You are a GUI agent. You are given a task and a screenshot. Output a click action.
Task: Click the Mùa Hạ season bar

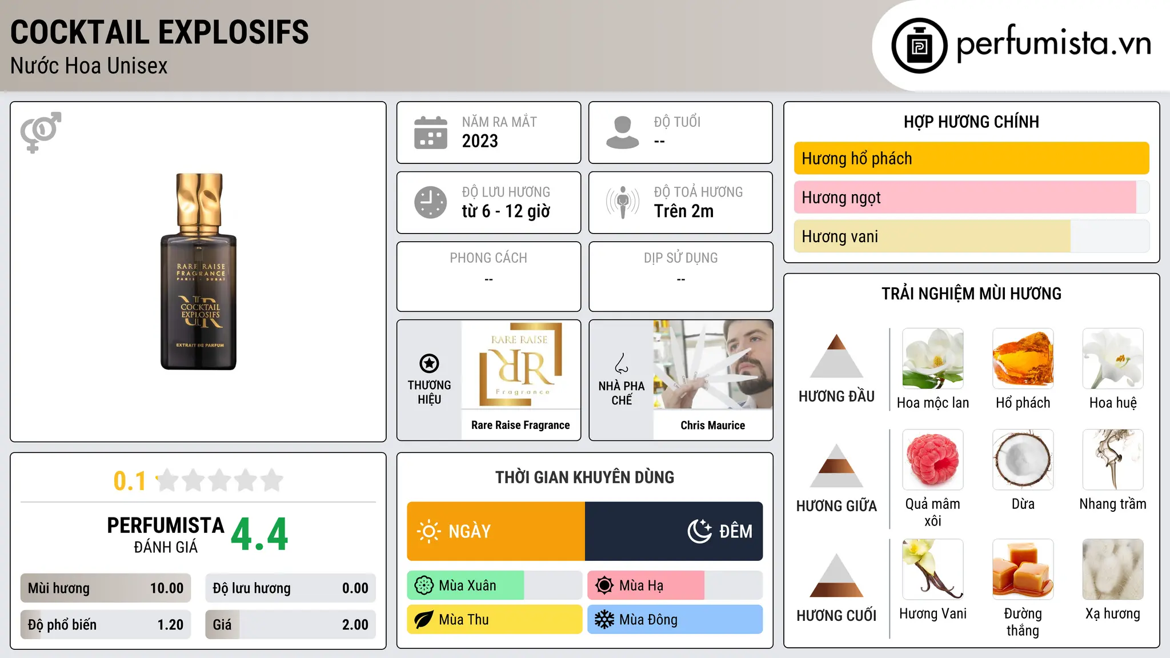(675, 585)
